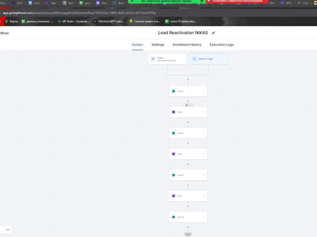Switch to the Cust browser tab
The height and width of the screenshot is (237, 317).
tap(34, 3)
